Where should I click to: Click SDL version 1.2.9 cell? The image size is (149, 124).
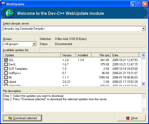tap(65, 60)
